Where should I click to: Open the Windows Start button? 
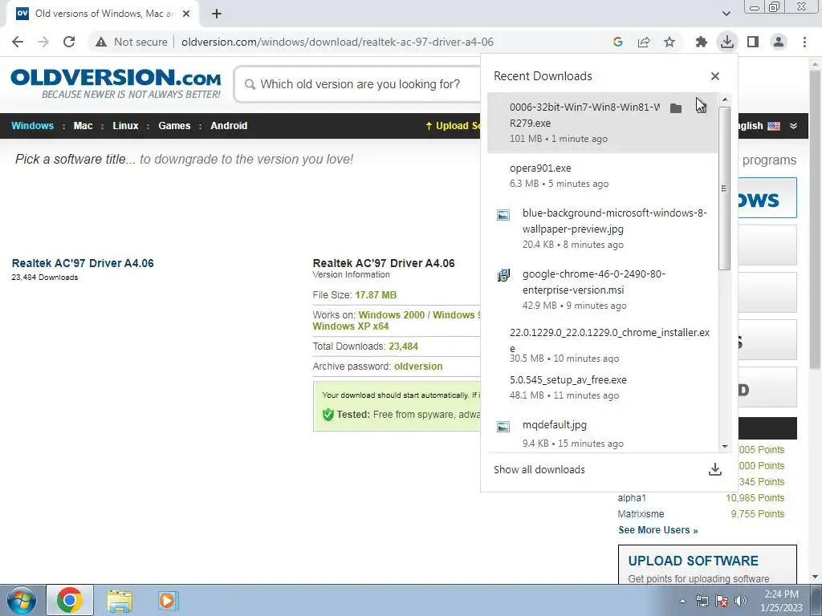(21, 600)
